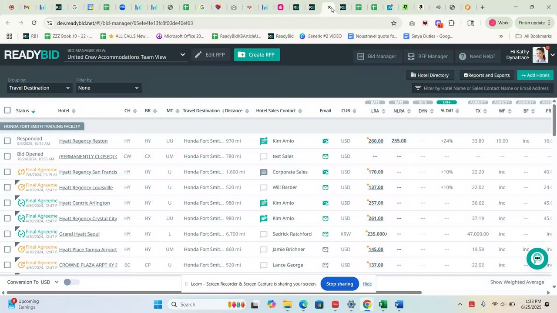Open the All Bookmarks folder
Screen dimensions: 557x313
tap(534, 36)
